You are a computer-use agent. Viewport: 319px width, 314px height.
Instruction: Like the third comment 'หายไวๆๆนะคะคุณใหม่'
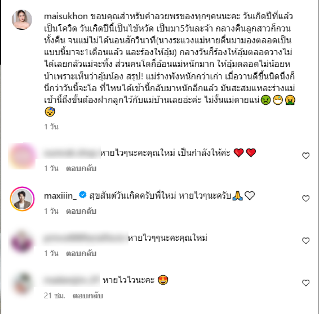pyautogui.click(x=305, y=241)
